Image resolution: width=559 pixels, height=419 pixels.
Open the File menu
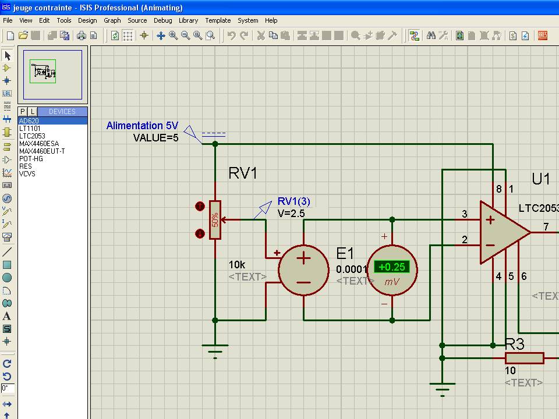tap(8, 20)
